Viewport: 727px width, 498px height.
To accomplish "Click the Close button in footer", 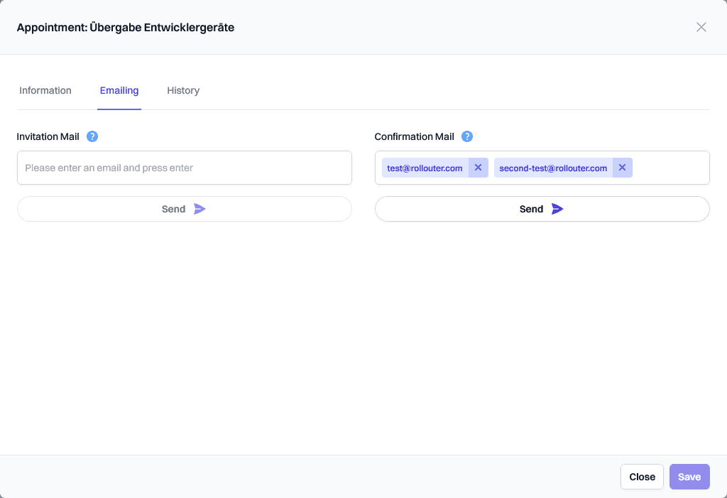I will (642, 477).
